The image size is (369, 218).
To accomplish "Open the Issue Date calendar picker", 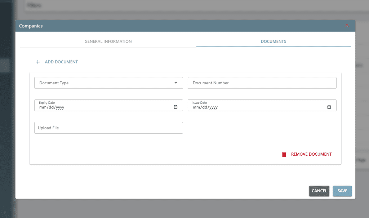I will [x=329, y=107].
